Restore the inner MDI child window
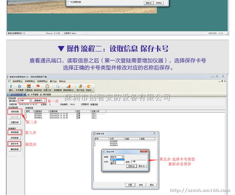235x195 pixels. coord(222,81)
